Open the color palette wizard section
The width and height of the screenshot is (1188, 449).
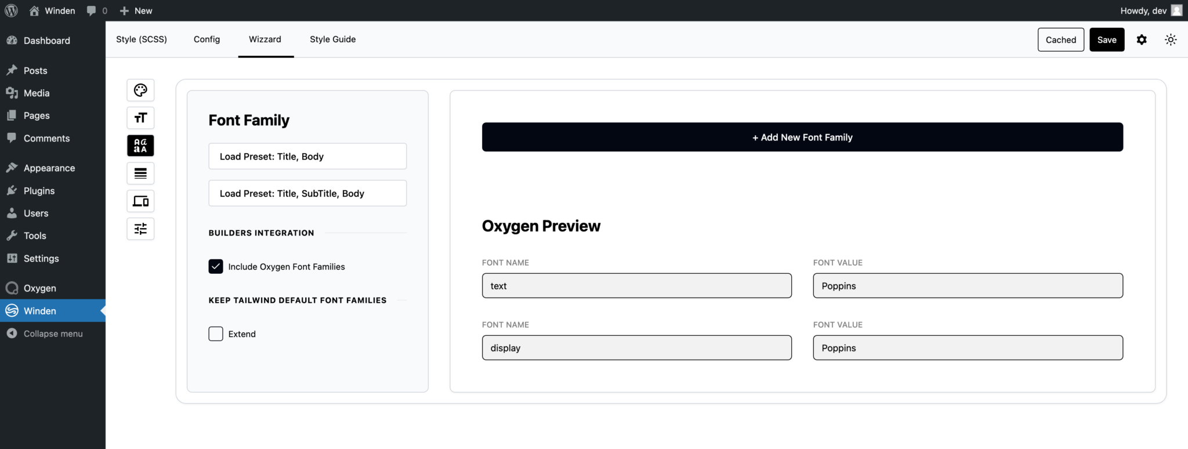point(140,90)
